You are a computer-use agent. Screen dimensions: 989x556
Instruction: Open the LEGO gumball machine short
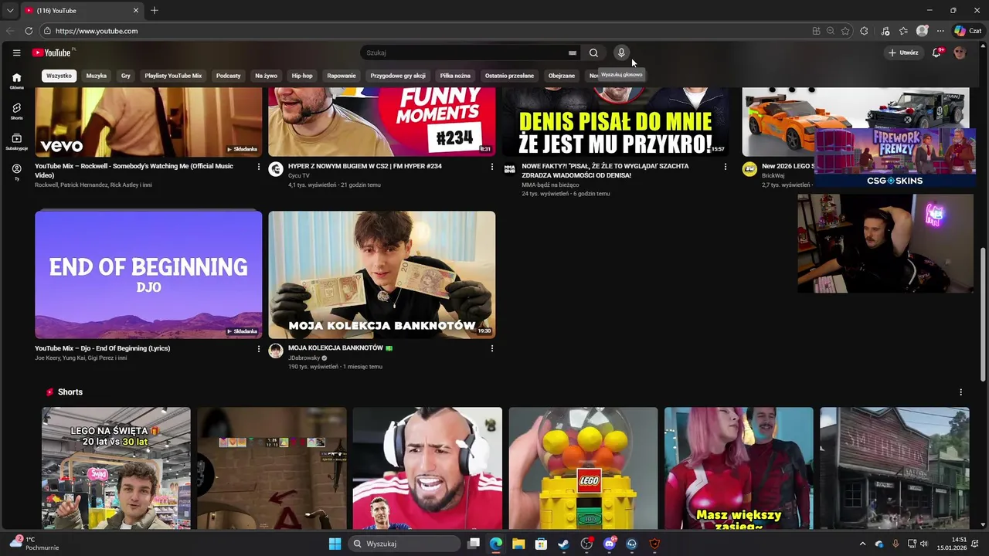click(x=583, y=468)
